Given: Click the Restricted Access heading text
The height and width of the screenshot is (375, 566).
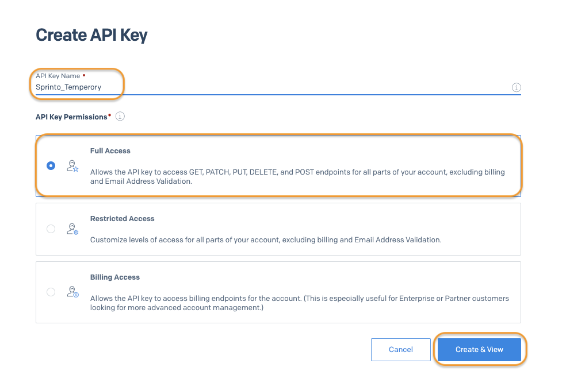Looking at the screenshot, I should click(122, 219).
